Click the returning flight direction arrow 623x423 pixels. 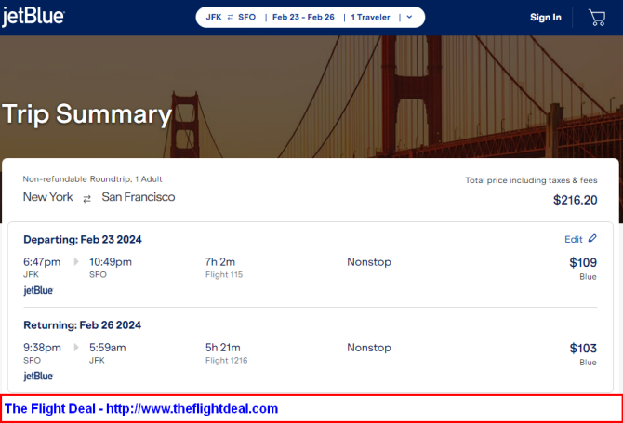click(76, 348)
